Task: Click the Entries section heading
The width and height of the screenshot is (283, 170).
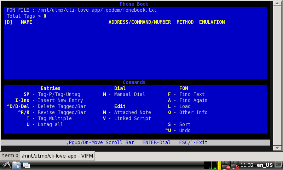Action: (x=51, y=88)
